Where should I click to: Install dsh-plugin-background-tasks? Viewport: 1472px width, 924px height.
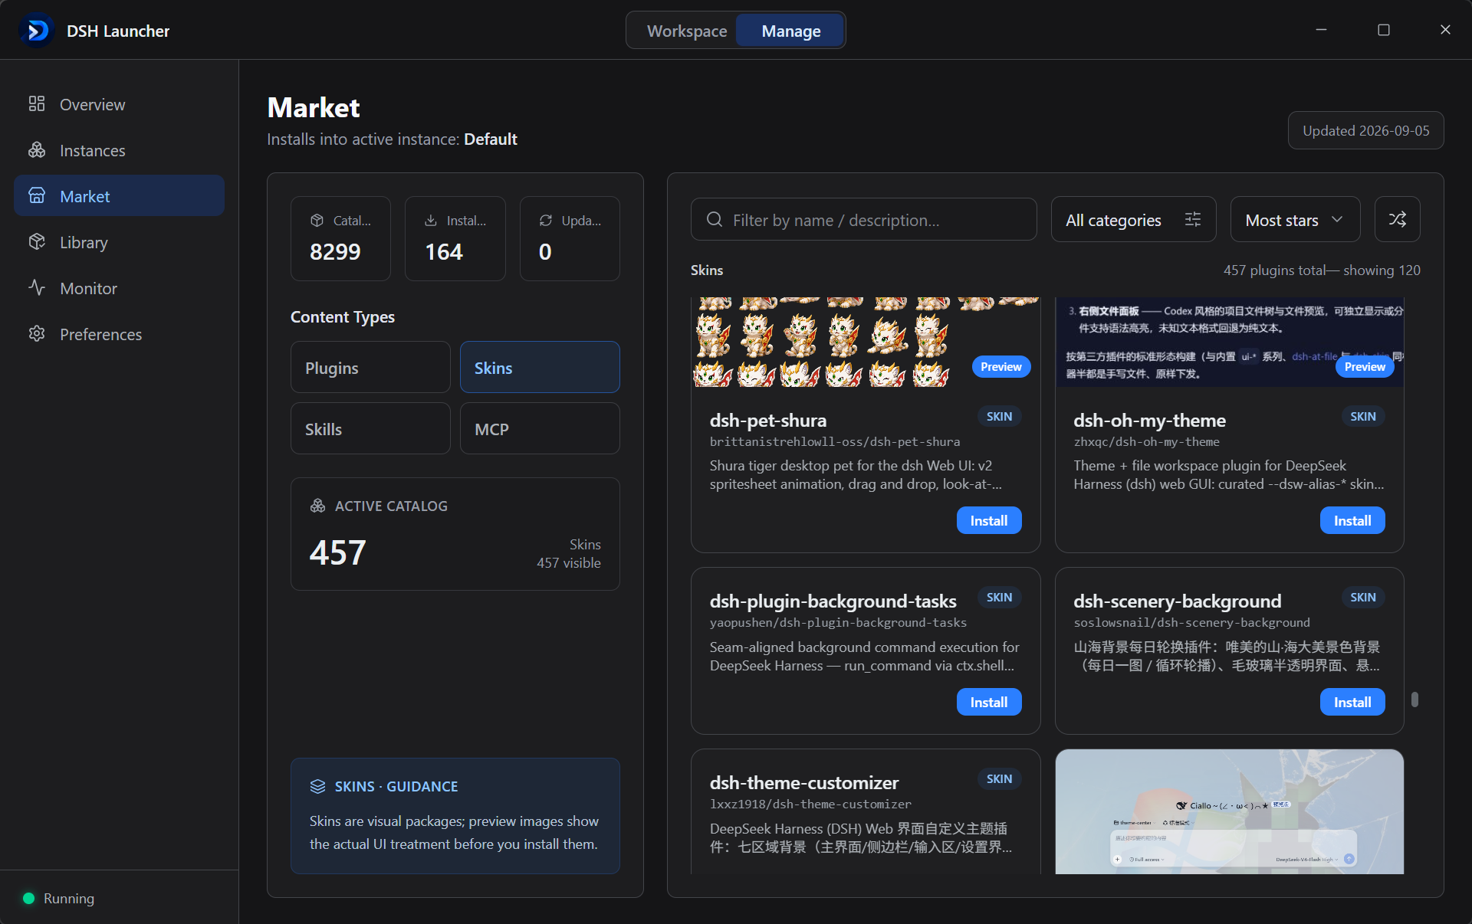tap(988, 702)
